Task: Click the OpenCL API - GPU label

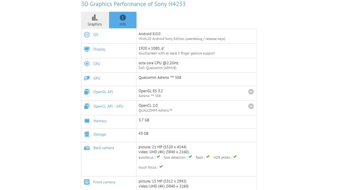Action: 108,106
